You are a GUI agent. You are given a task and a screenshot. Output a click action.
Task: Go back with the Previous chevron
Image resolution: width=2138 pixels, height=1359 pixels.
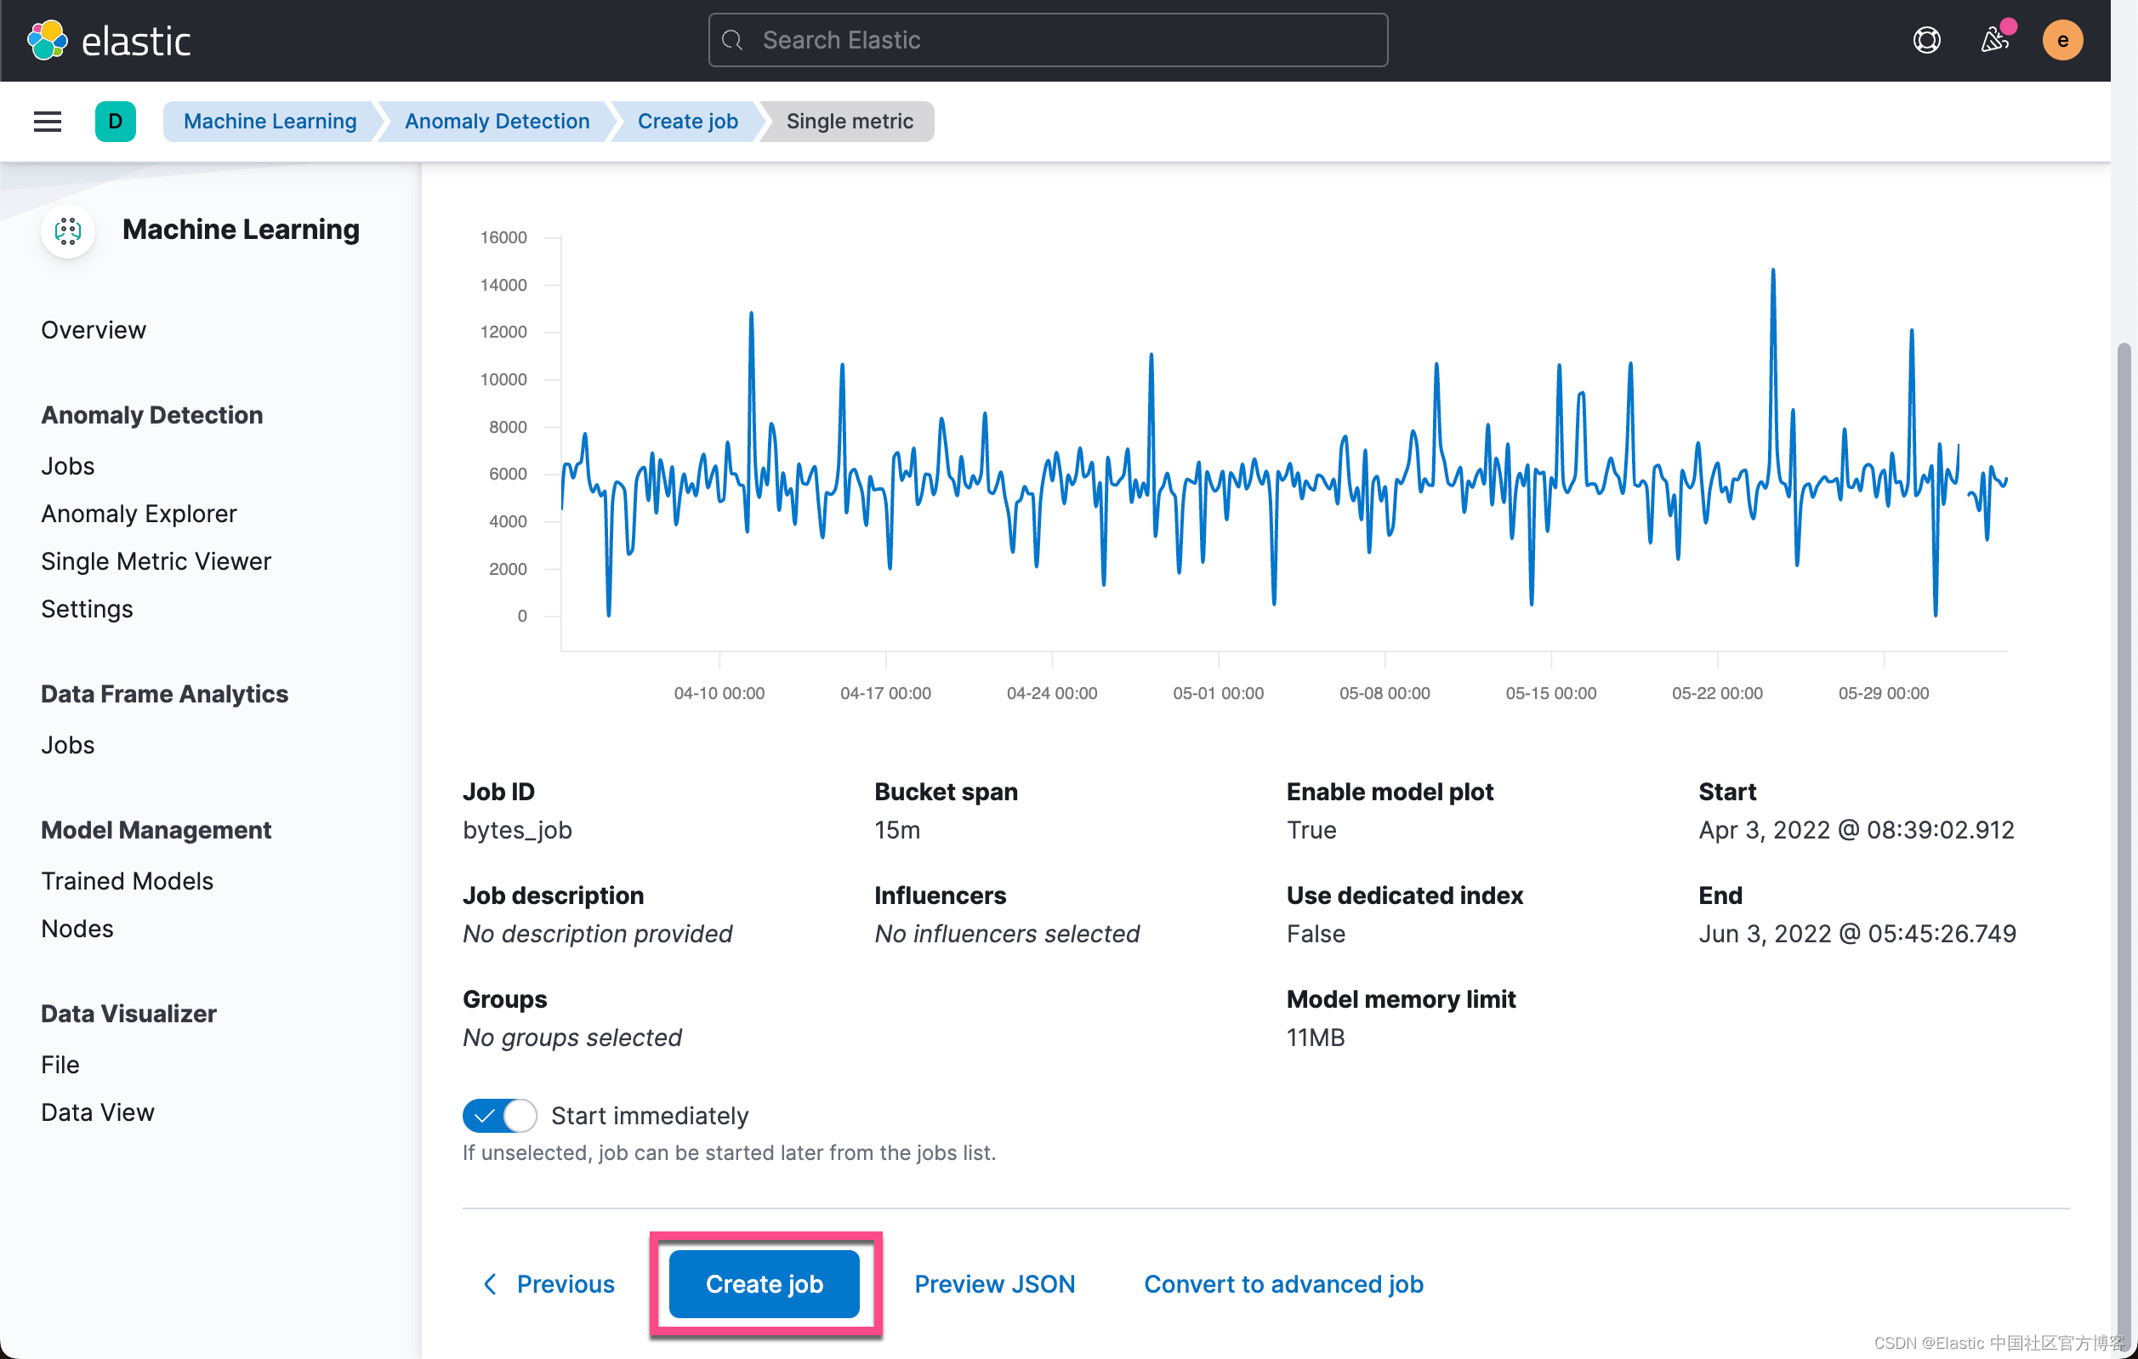[x=489, y=1283]
